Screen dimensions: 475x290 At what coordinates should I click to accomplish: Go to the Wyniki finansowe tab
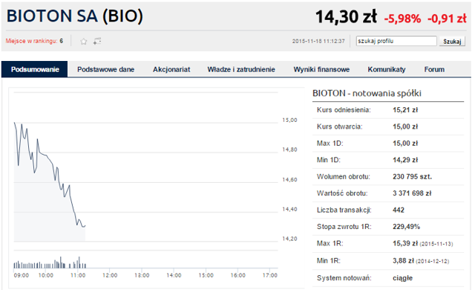321,69
